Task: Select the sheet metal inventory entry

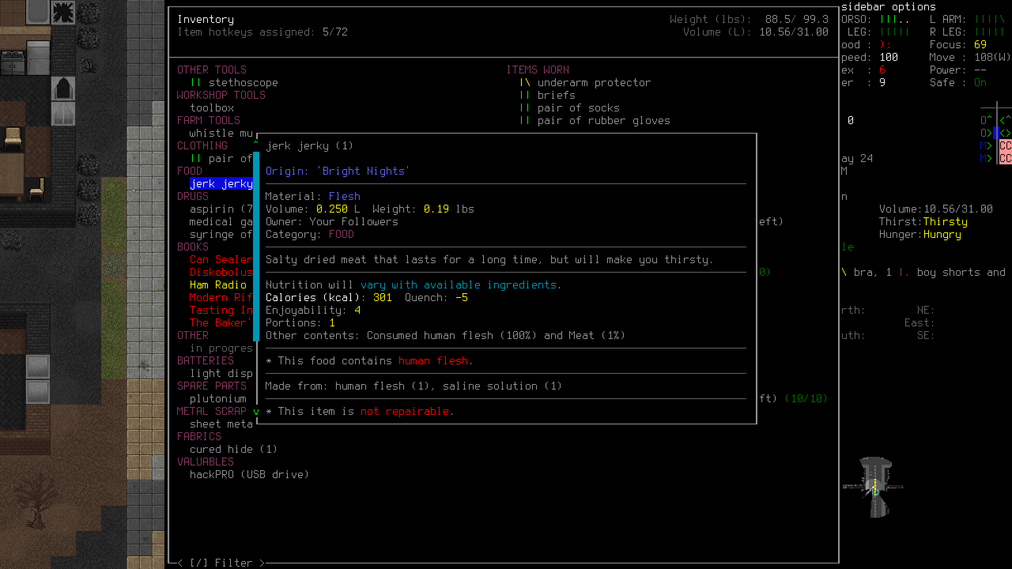Action: 221,424
